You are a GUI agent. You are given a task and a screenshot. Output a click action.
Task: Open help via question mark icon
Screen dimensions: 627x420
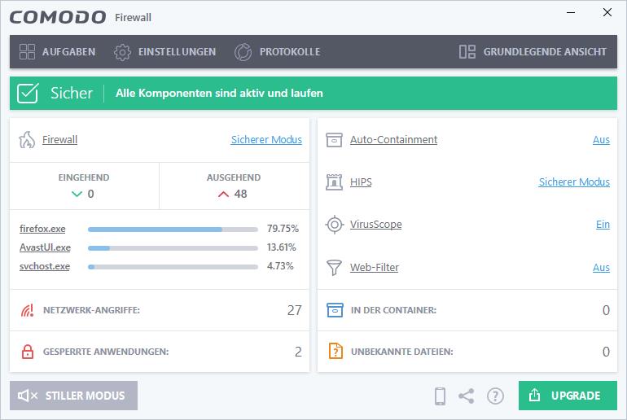coord(495,396)
